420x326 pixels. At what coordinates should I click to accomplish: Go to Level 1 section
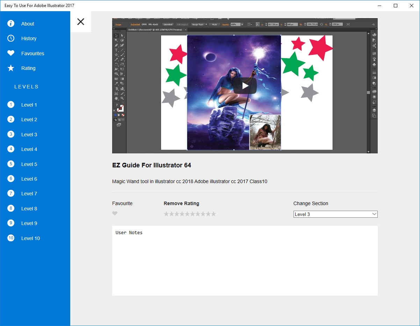[29, 105]
